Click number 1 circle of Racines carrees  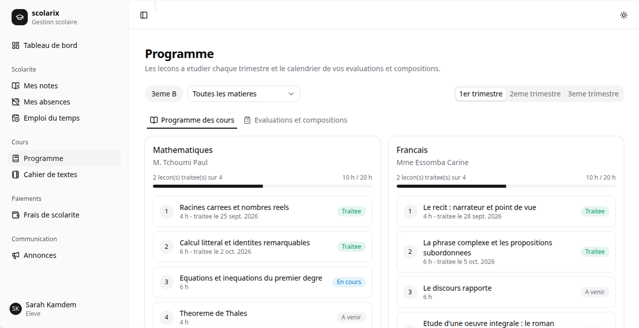click(167, 211)
